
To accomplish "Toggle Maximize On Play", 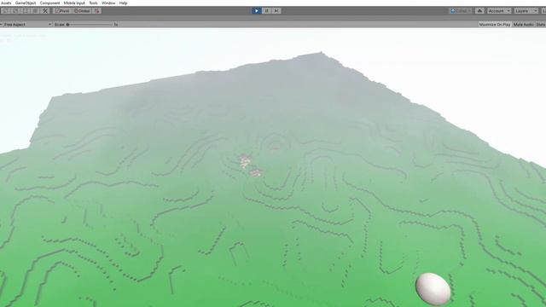I will 495,25.
